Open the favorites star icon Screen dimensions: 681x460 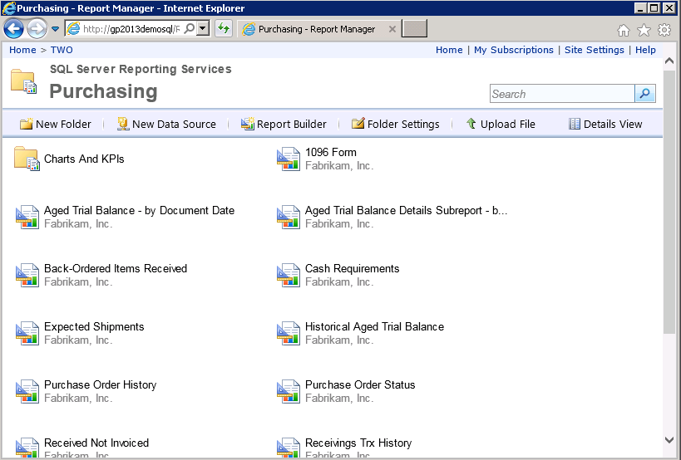tap(644, 30)
